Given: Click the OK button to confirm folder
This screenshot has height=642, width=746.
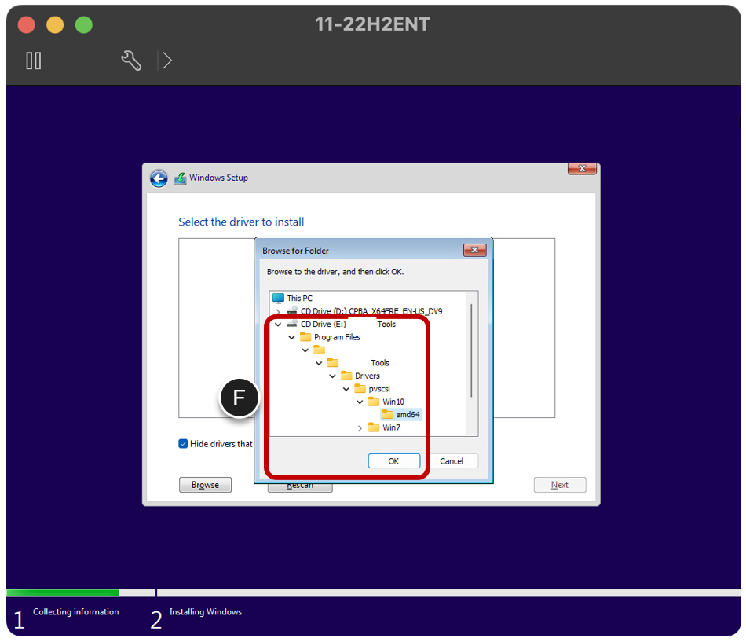Looking at the screenshot, I should [393, 460].
